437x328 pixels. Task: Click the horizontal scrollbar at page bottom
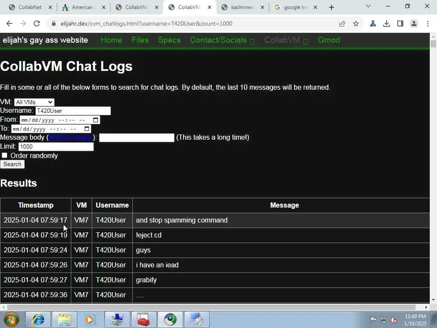[x=212, y=307]
